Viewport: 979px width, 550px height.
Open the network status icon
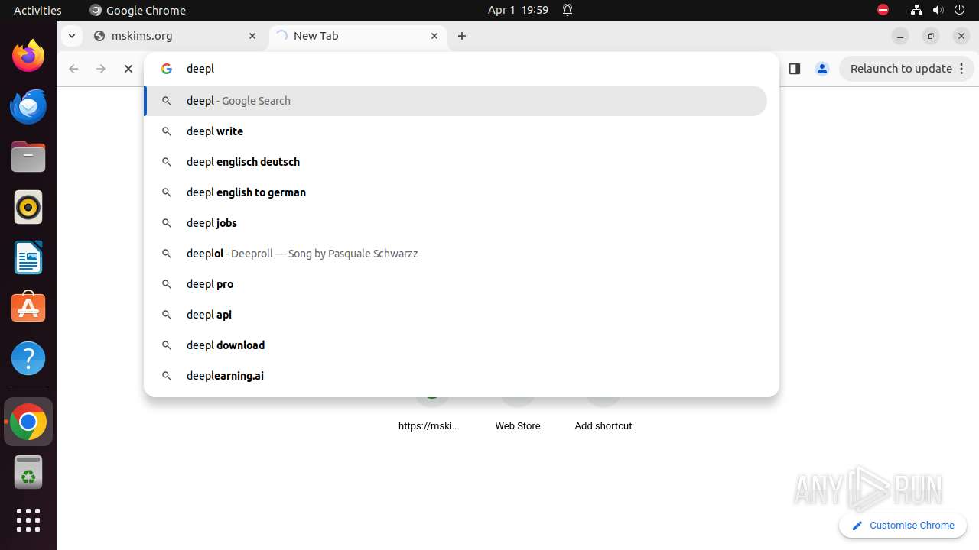click(916, 10)
